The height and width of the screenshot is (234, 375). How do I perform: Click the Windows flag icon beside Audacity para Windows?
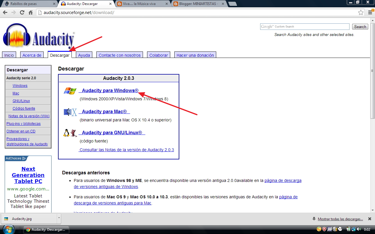(70, 91)
